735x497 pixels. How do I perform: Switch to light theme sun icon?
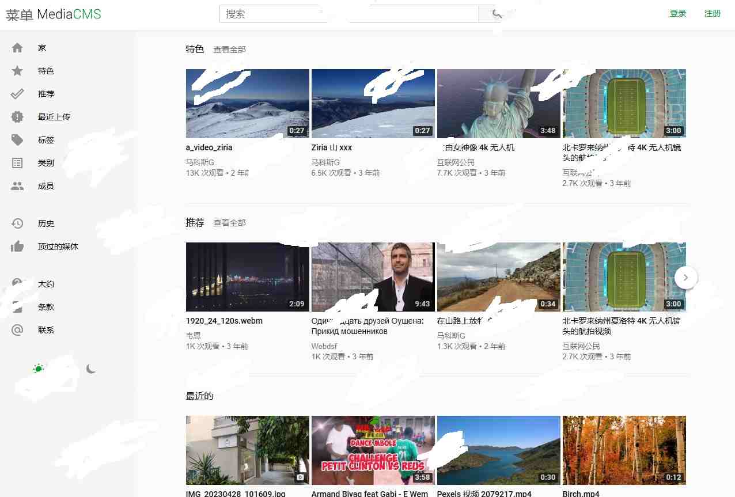pos(39,369)
